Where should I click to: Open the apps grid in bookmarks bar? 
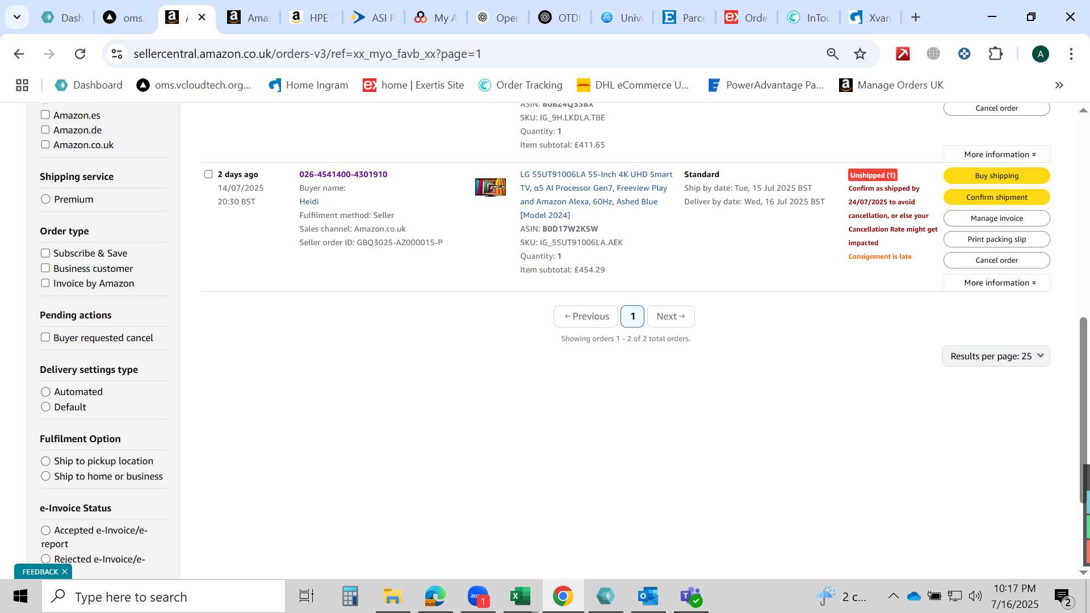[x=22, y=85]
